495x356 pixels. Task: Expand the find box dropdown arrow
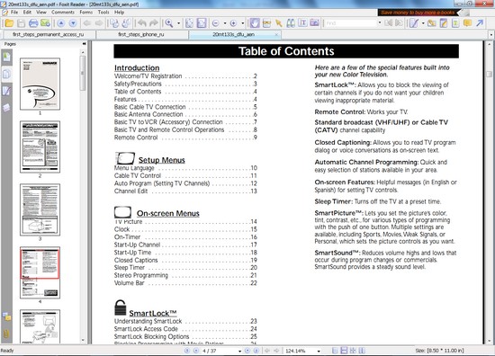coord(380,23)
